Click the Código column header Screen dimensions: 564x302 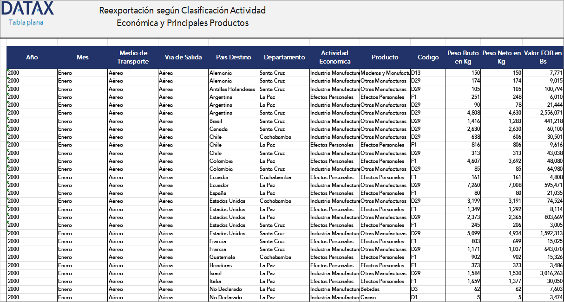click(x=428, y=57)
